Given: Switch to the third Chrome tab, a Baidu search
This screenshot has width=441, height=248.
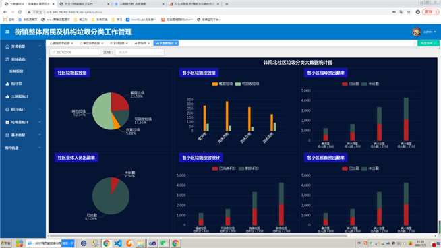Looking at the screenshot, I should 139,4.
